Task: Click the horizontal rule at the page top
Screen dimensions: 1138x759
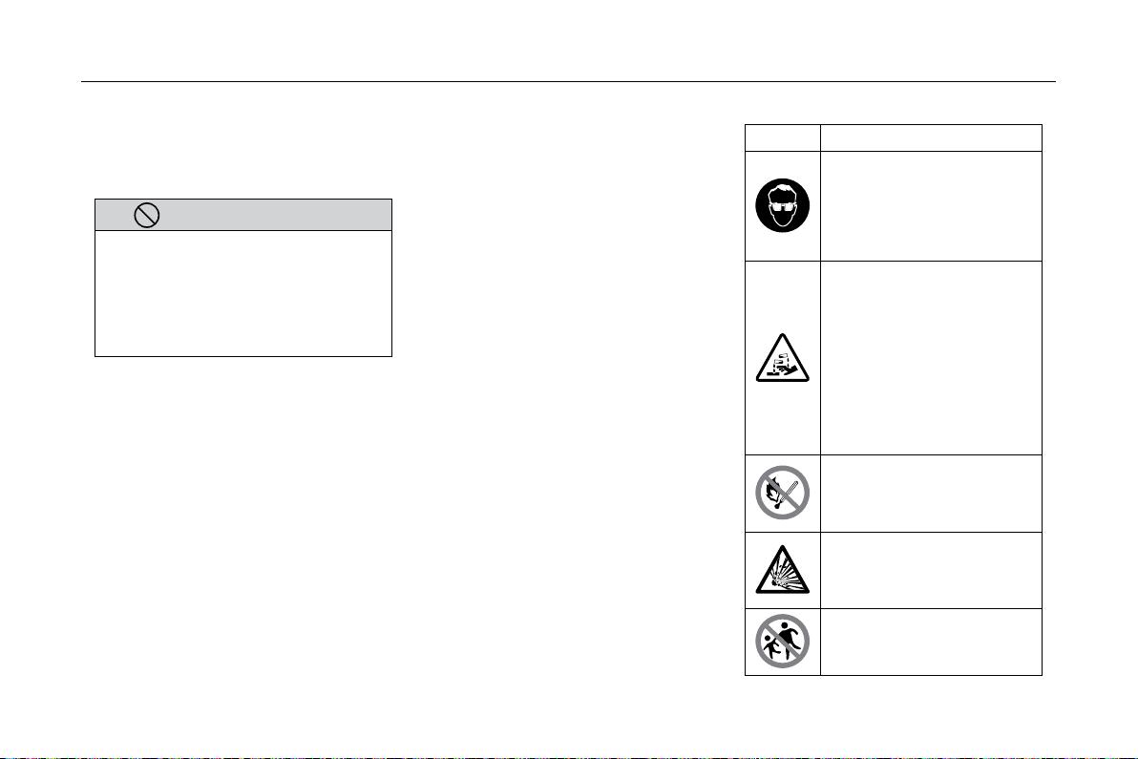Action: (568, 81)
